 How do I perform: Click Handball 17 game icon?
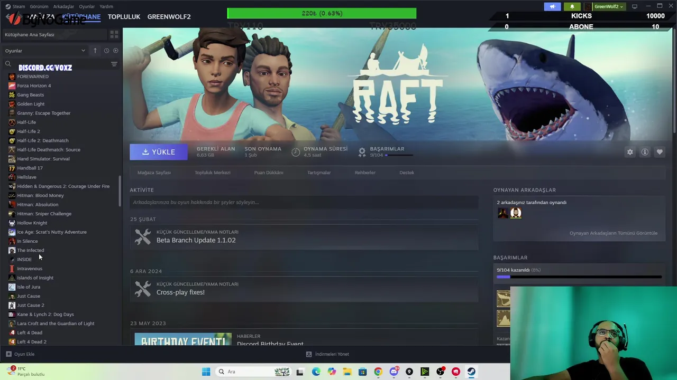[x=12, y=168]
